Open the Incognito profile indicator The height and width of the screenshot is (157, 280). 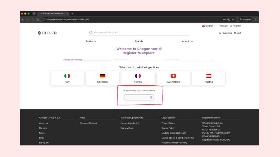[x=245, y=20]
